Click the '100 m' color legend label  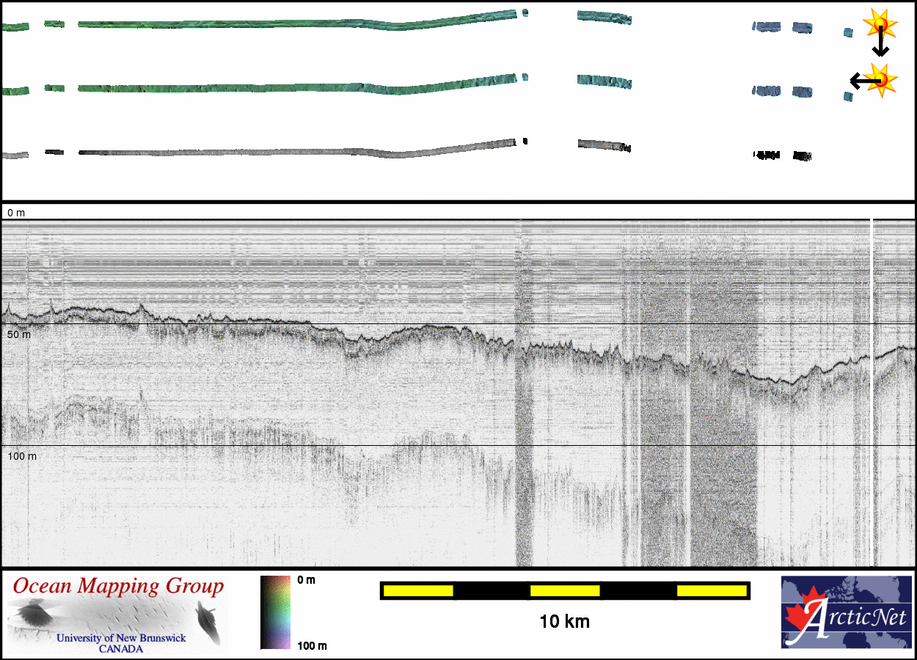(312, 645)
